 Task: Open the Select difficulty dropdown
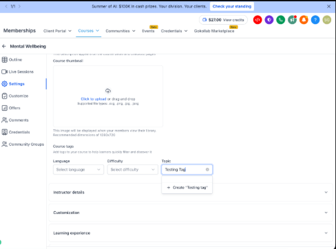pos(133,170)
